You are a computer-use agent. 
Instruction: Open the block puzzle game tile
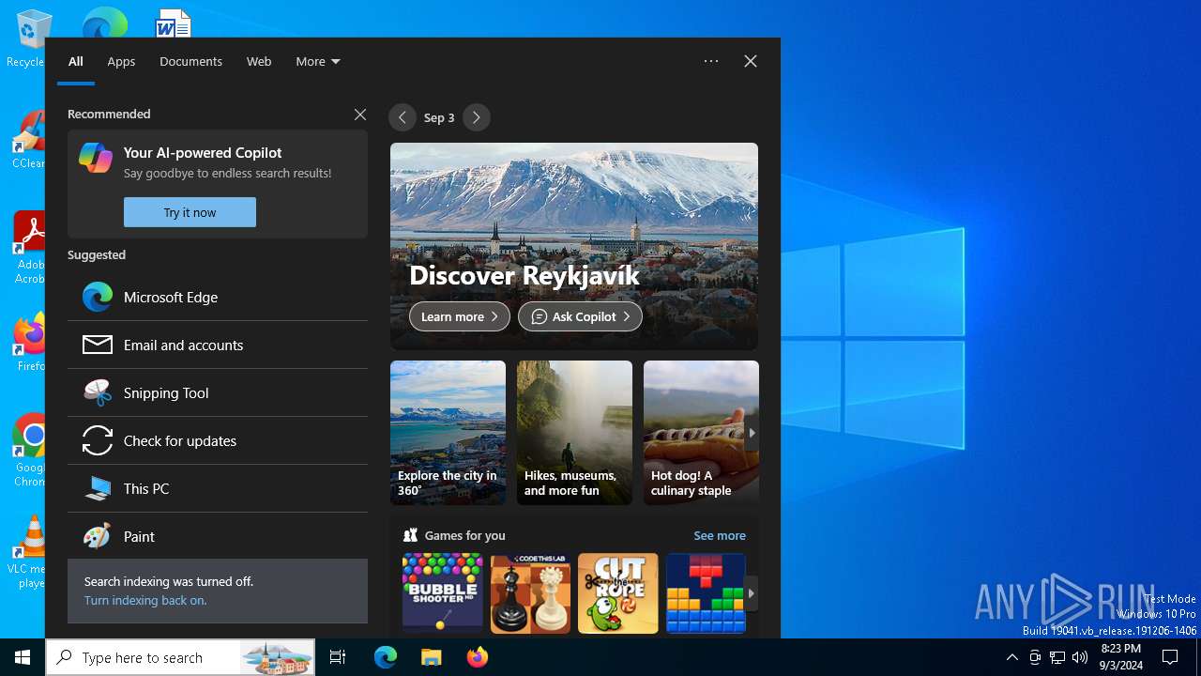(706, 593)
